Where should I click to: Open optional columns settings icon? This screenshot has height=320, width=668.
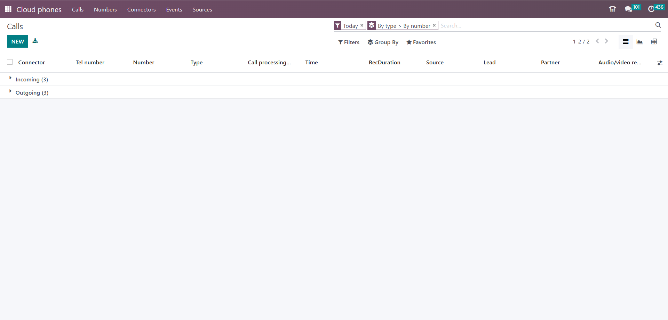pos(659,63)
